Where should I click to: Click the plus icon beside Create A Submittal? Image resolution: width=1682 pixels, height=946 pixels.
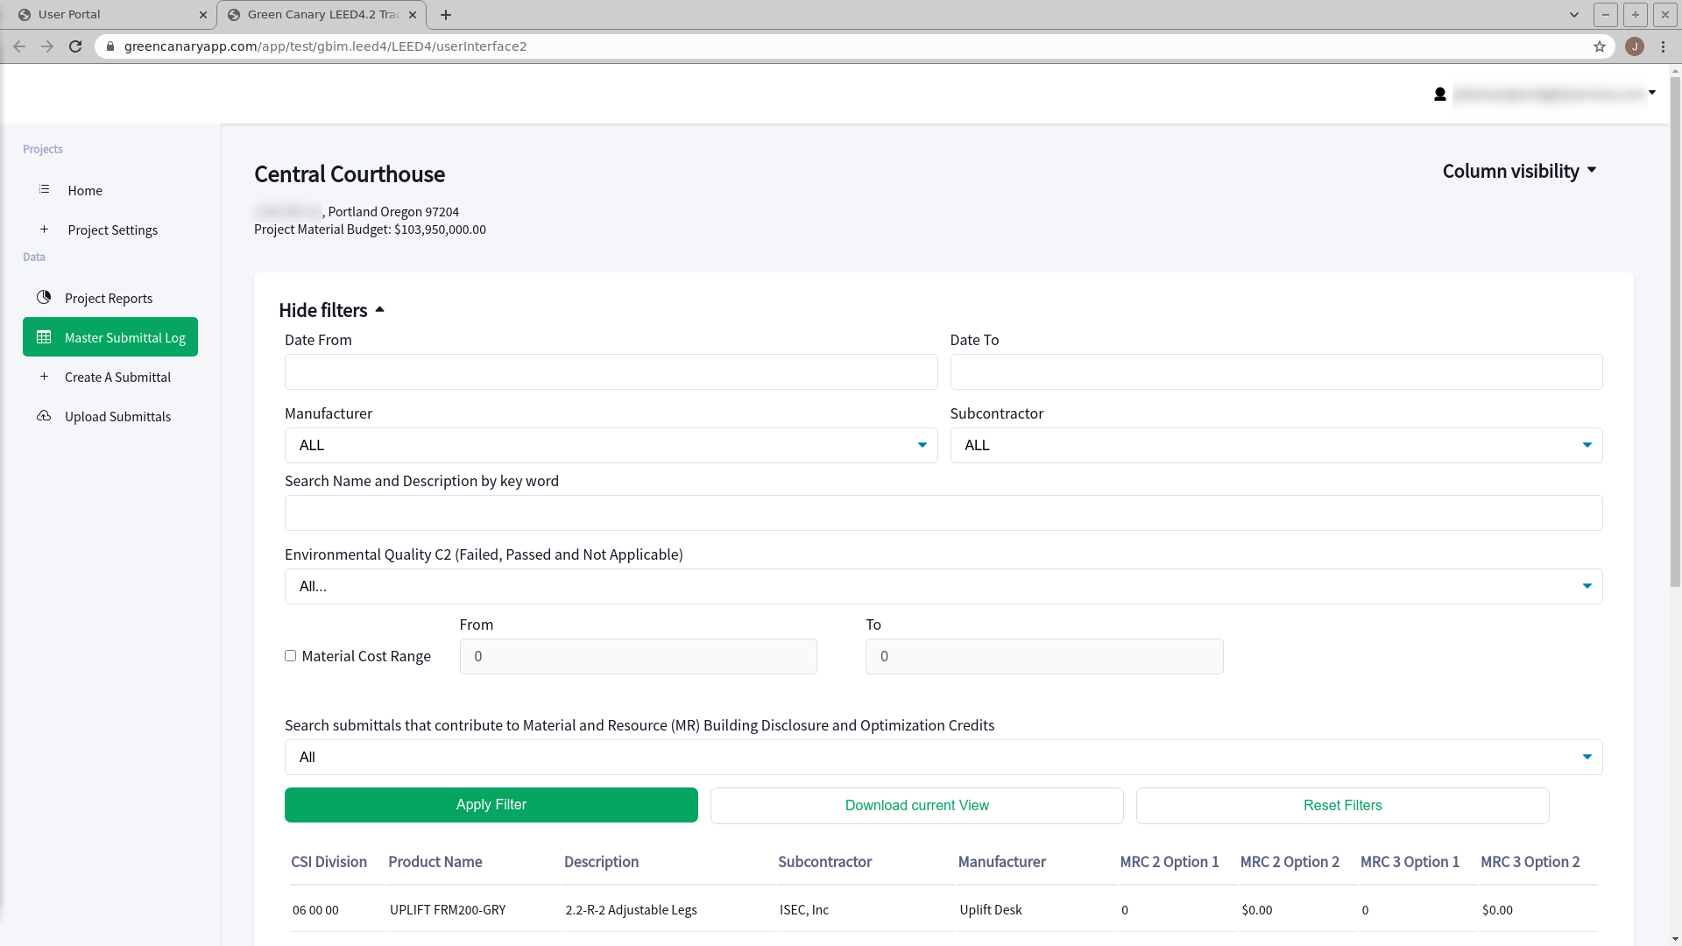point(44,377)
